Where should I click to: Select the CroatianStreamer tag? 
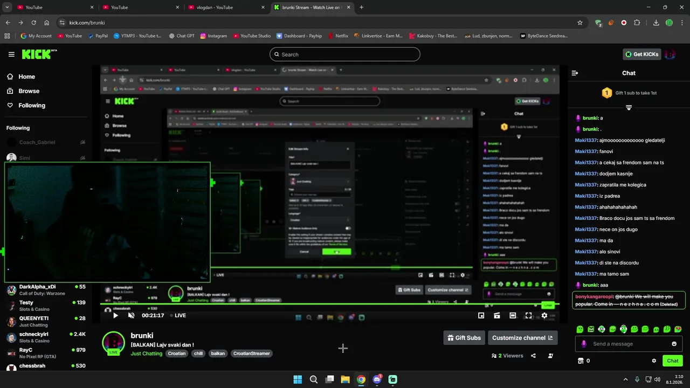[252, 354]
